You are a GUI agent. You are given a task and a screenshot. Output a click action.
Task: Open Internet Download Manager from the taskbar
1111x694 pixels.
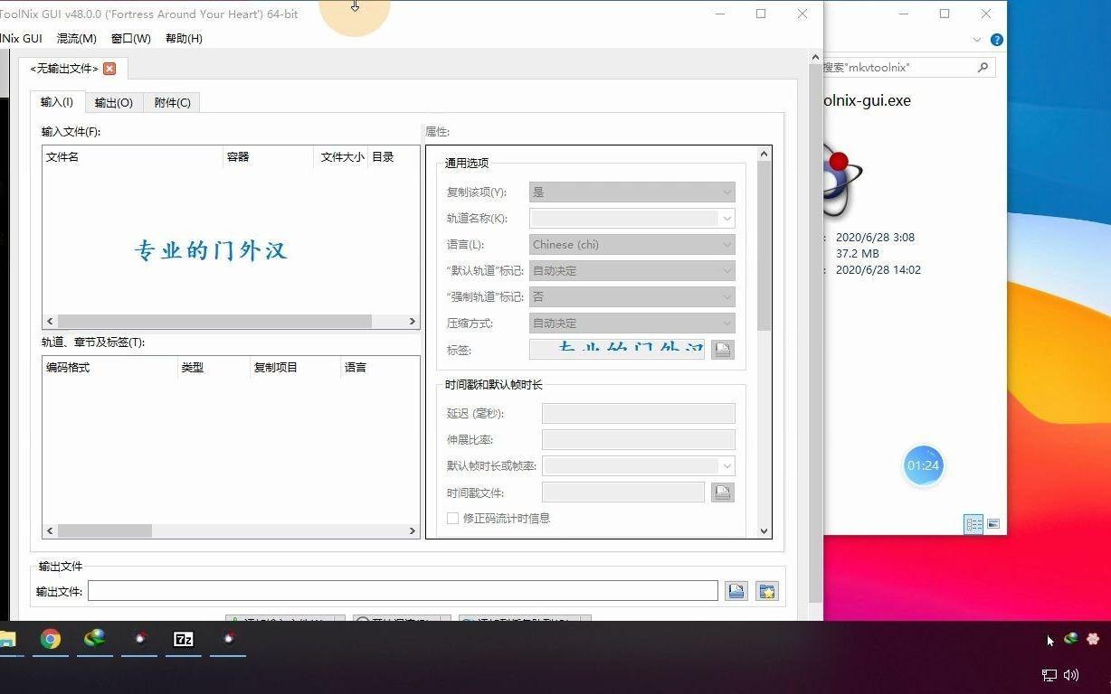pyautogui.click(x=94, y=640)
